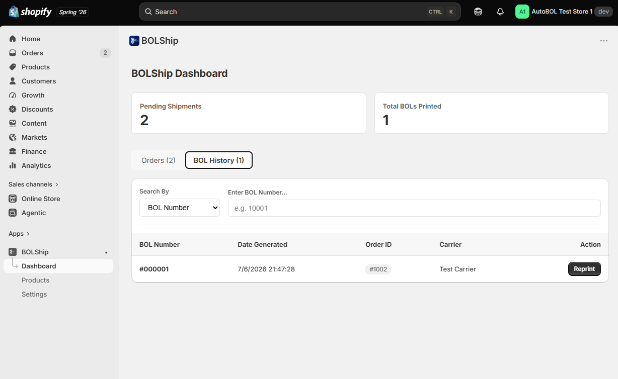
Task: Click the Content icon
Action: 13,123
